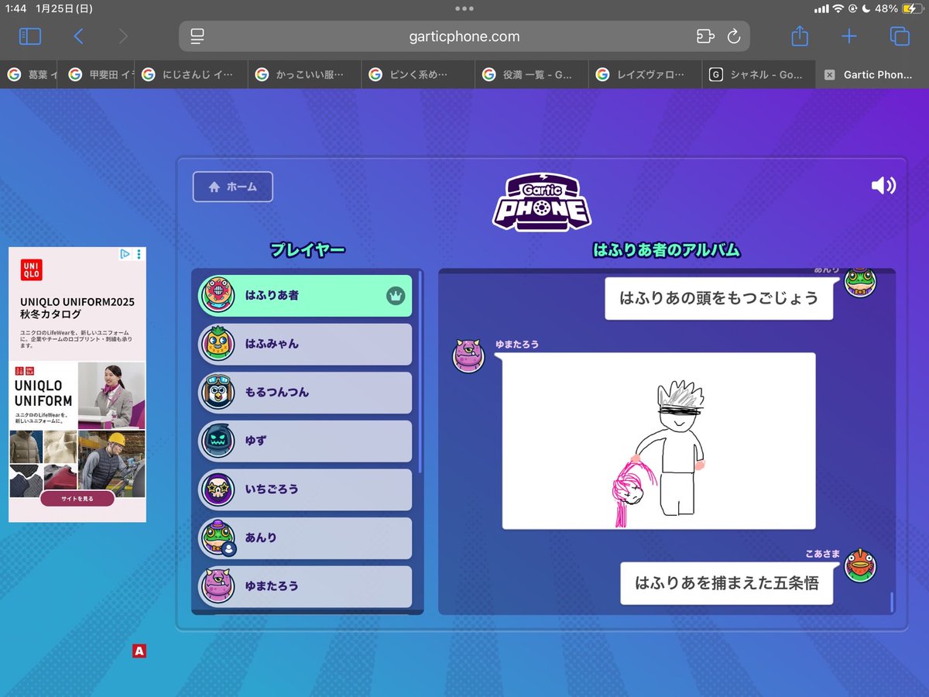This screenshot has width=929, height=697.
Task: Click はふみゃん's pineapple avatar
Action: tap(218, 344)
